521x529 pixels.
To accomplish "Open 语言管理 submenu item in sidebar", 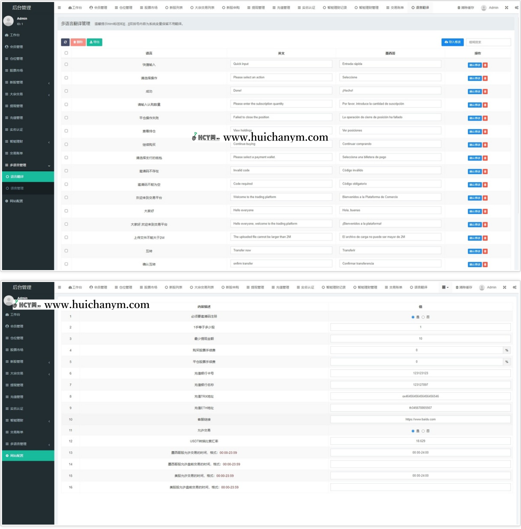I will click(x=17, y=188).
